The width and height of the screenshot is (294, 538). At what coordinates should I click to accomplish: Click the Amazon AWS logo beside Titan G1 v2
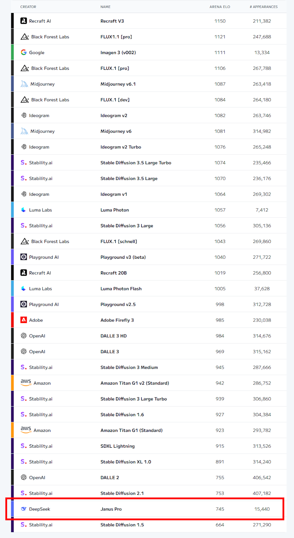[26, 383]
